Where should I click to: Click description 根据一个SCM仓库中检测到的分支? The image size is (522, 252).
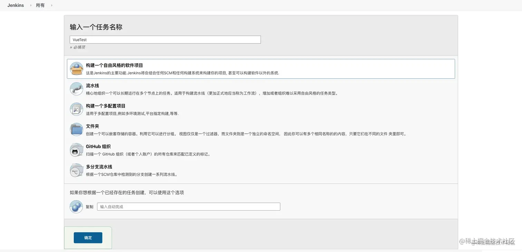(x=132, y=175)
